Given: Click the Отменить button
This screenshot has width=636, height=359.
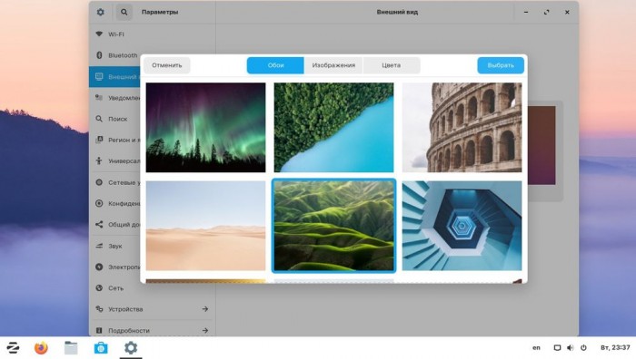Looking at the screenshot, I should pyautogui.click(x=166, y=65).
